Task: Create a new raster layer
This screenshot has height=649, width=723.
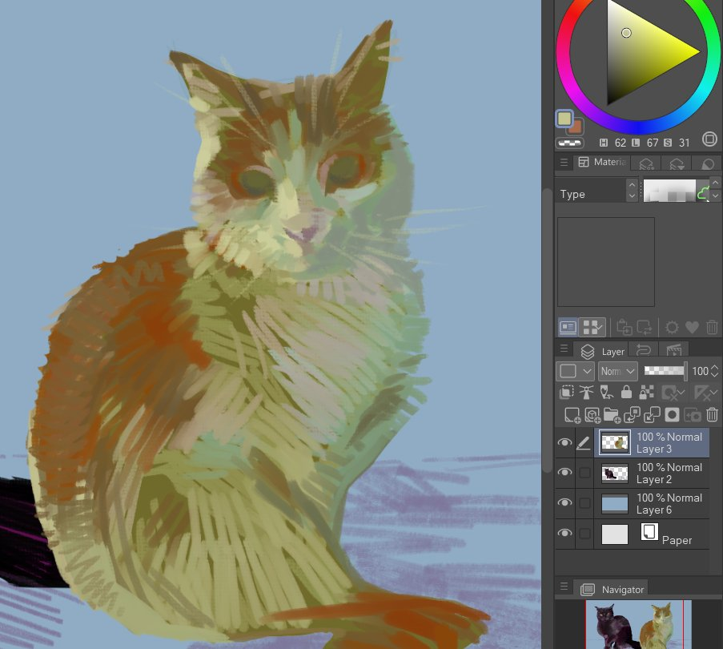Action: pos(572,415)
